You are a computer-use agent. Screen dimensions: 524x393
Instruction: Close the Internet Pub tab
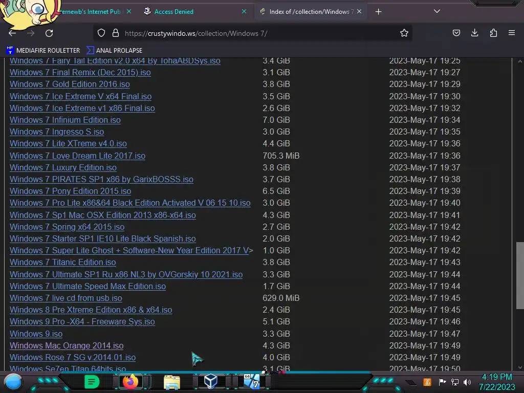tap(129, 11)
